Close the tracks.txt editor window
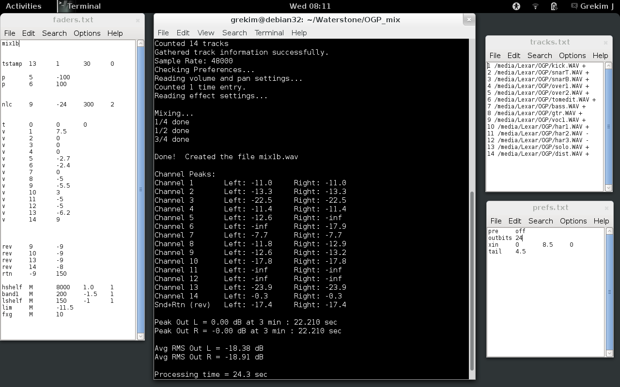Viewport: 620px width, 387px height. 605,43
